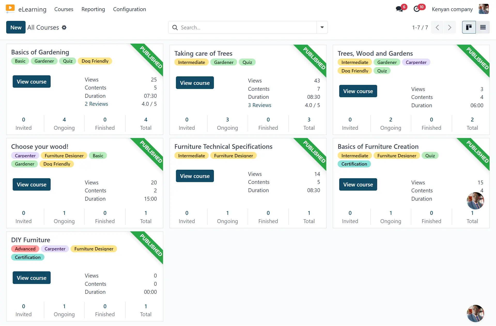Click the search magnifier icon
The width and height of the screenshot is (496, 326).
(175, 27)
